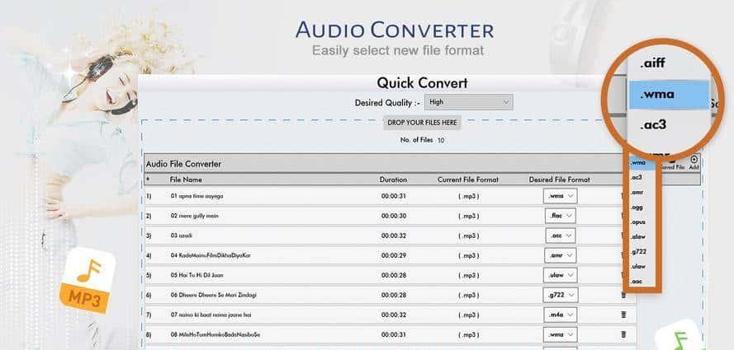Click the Quick Convert heading
This screenshot has width=734, height=350.
click(x=422, y=83)
